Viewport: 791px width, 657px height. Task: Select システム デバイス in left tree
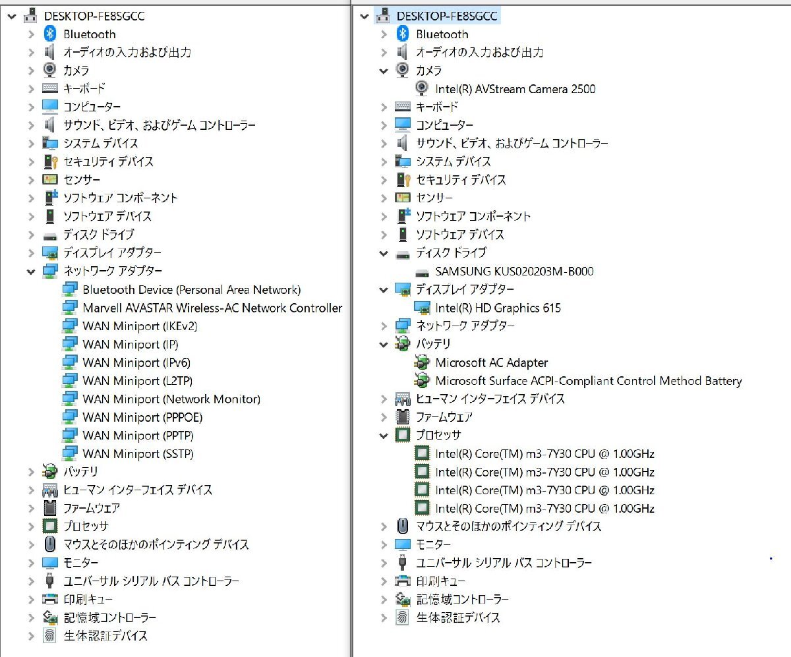101,143
